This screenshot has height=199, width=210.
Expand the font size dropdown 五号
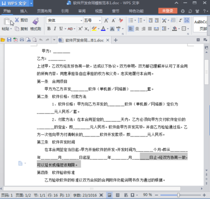pos(92,20)
